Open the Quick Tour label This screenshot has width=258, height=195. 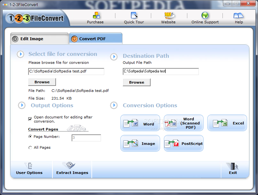click(134, 22)
